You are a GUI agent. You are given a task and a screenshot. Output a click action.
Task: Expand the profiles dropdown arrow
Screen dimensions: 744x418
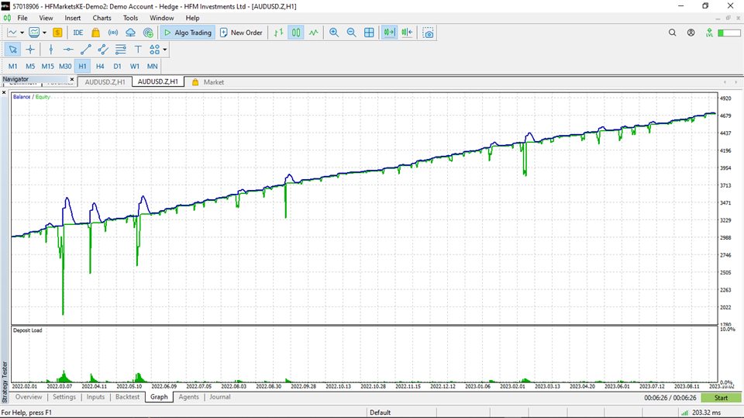click(44, 33)
